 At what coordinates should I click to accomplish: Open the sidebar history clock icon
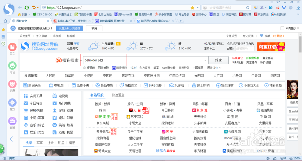(x=3, y=44)
